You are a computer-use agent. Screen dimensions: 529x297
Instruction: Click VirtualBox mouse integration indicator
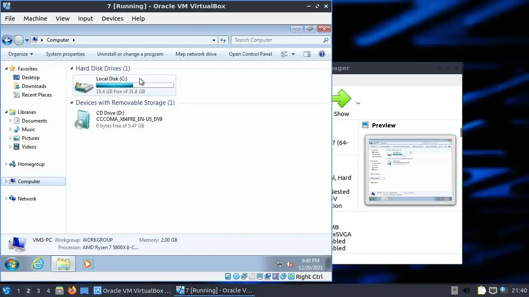(283, 276)
